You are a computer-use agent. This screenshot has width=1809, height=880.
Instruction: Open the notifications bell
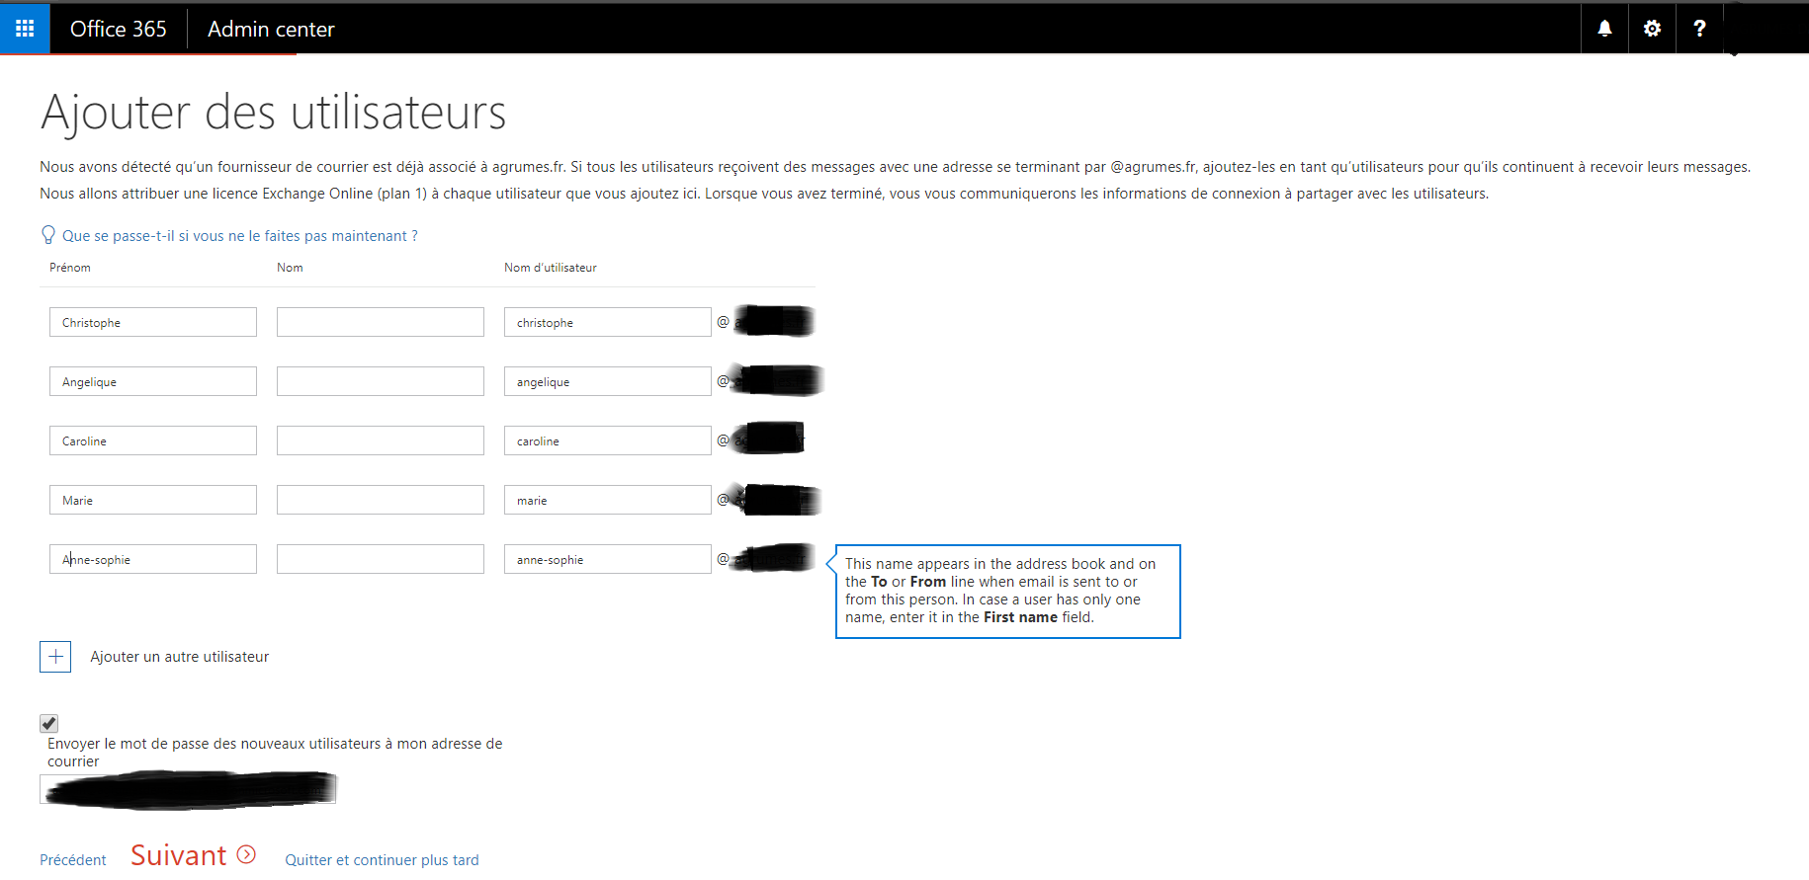coord(1604,29)
